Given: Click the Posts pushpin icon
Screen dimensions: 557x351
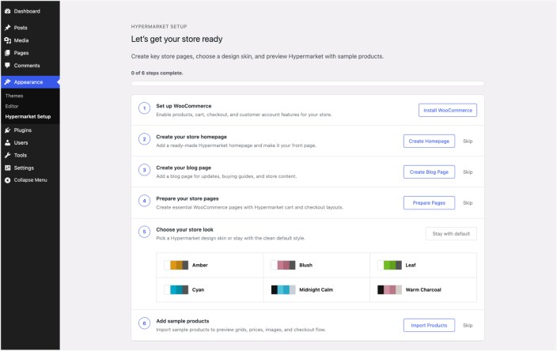Looking at the screenshot, I should (x=7, y=28).
